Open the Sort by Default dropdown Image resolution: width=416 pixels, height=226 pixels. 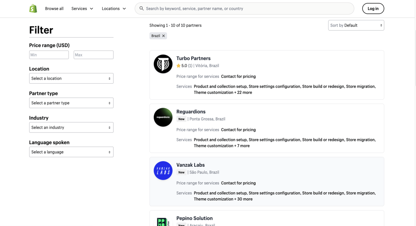pos(356,25)
